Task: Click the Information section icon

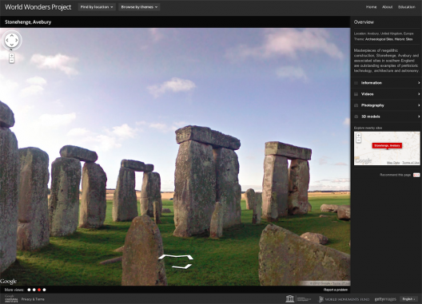Action: (356, 83)
